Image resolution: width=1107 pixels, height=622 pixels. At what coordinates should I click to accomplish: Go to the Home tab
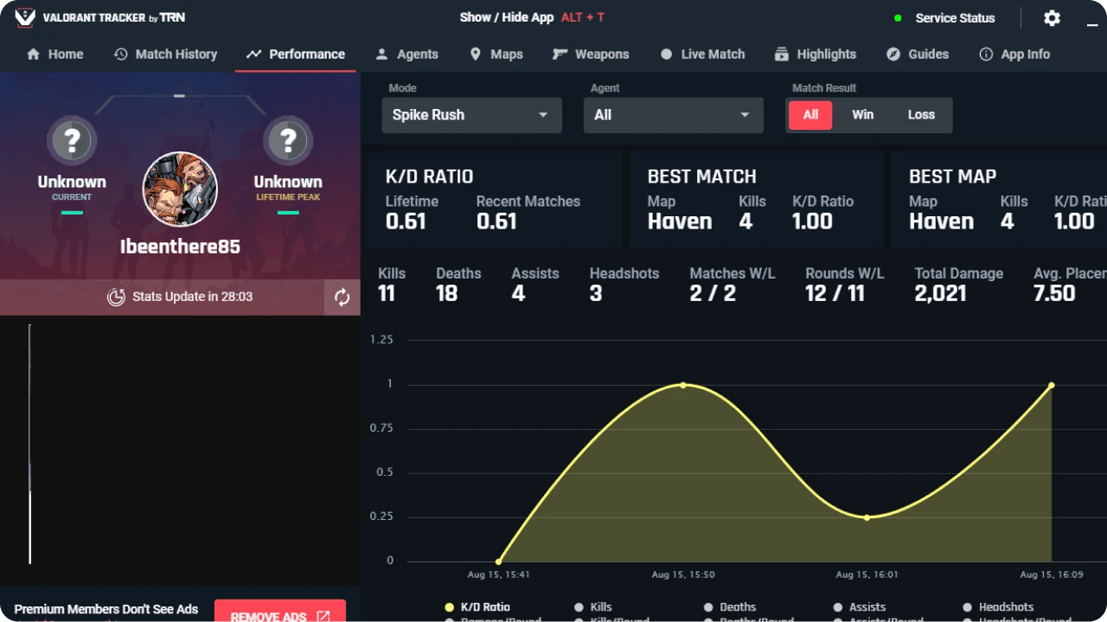click(54, 54)
